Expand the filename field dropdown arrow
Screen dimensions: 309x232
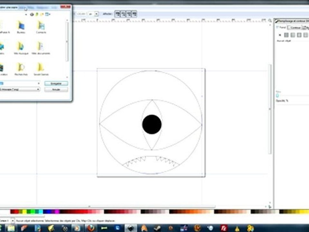point(38,83)
